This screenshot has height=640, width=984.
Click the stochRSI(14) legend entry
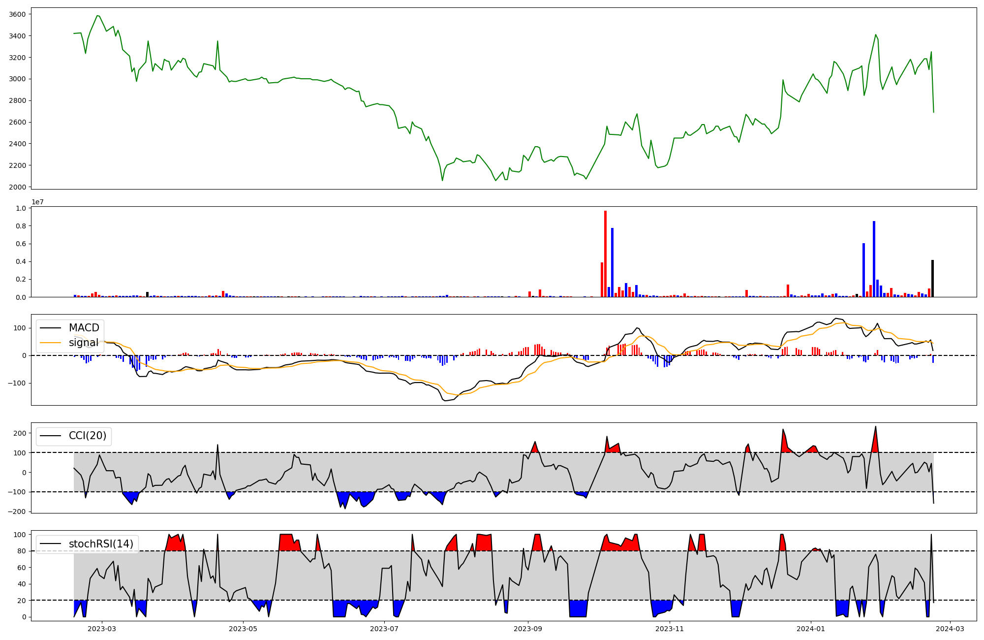pos(101,544)
